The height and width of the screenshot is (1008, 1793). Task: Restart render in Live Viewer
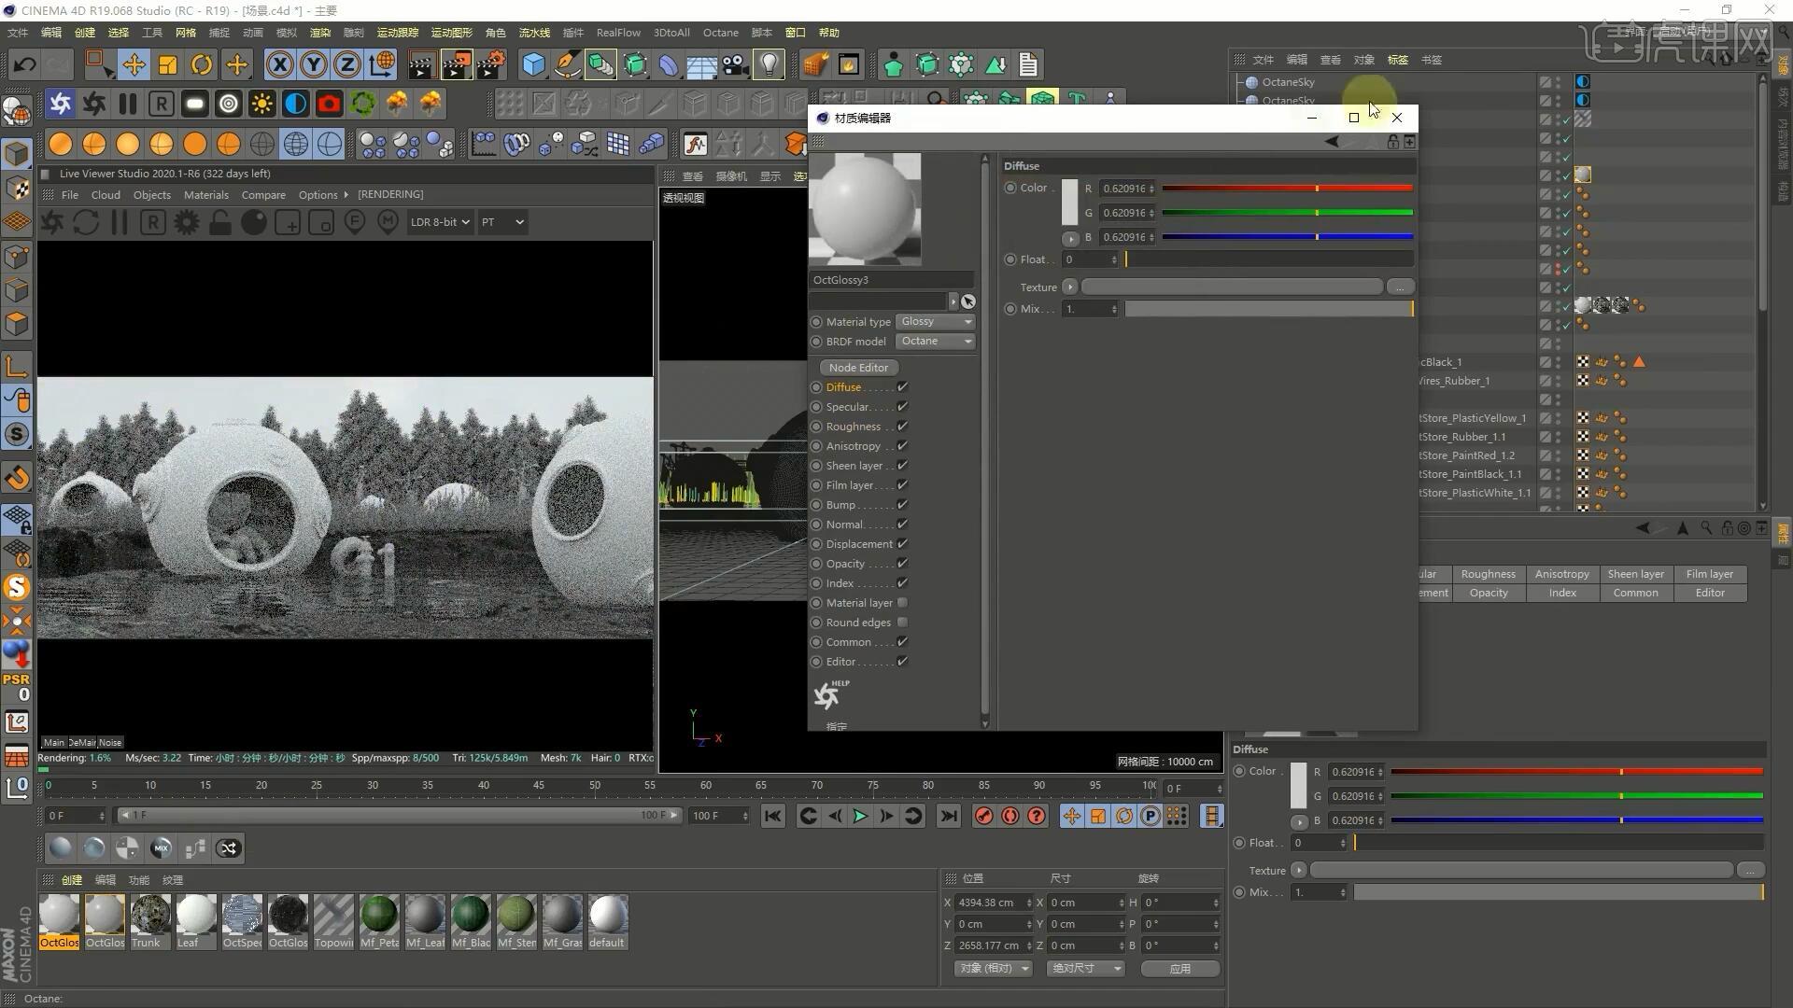[86, 222]
